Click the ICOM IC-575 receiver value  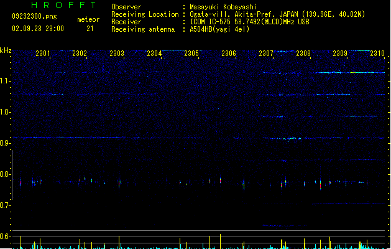pos(249,22)
